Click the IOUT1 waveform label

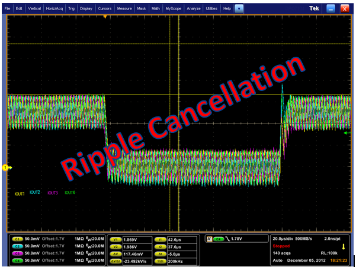coord(20,193)
